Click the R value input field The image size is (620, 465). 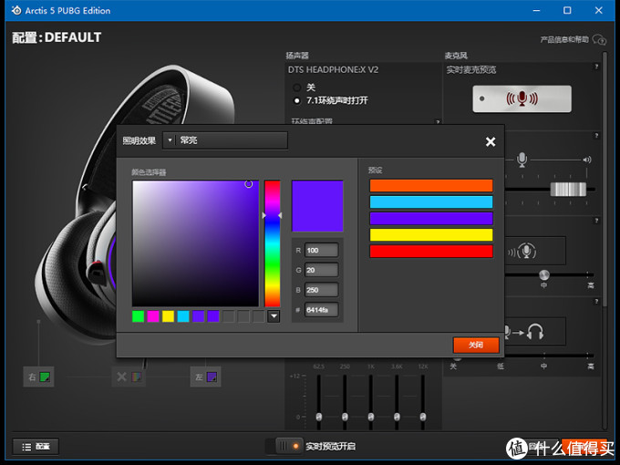point(322,251)
